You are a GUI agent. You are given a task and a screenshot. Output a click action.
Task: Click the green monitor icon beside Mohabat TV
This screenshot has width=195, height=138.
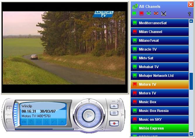coord(135,67)
